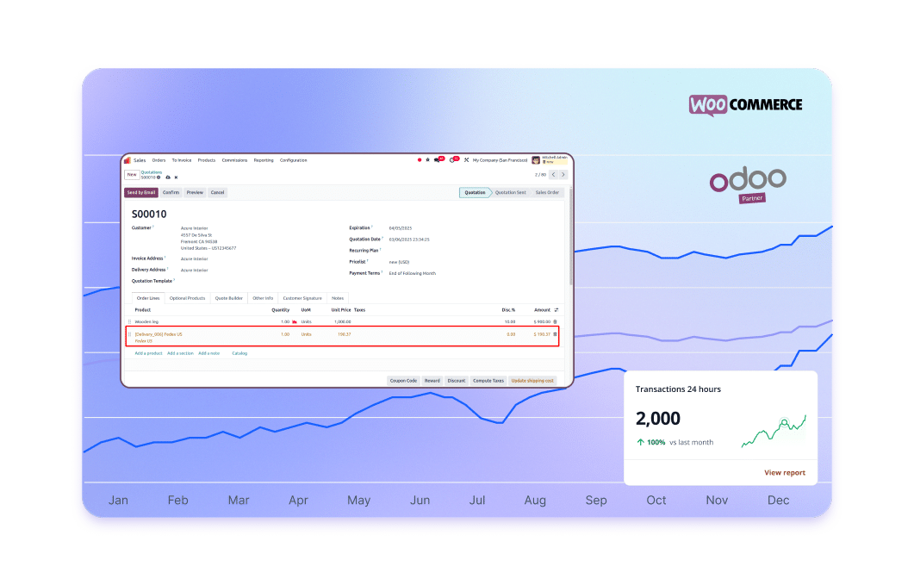Click View report link
Screen dimensions: 914x585
[785, 473]
